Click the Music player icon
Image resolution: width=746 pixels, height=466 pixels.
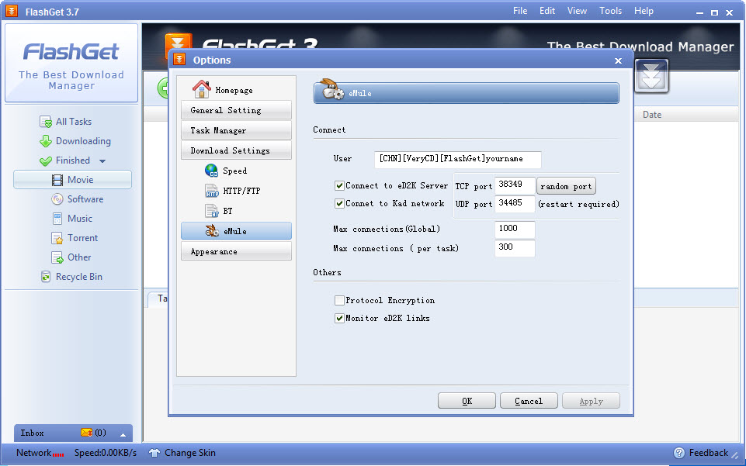click(x=57, y=219)
